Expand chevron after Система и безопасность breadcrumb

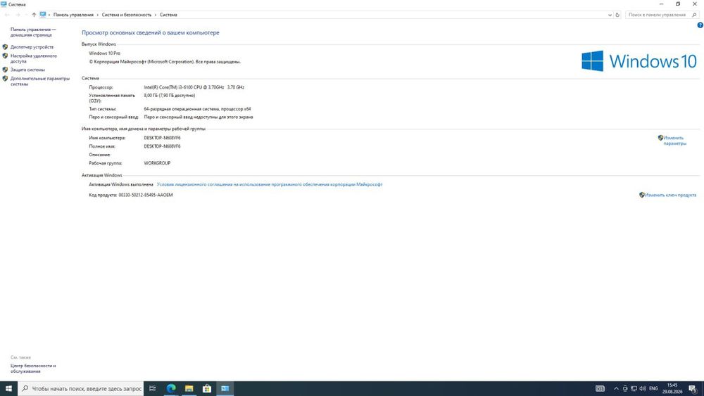point(156,15)
